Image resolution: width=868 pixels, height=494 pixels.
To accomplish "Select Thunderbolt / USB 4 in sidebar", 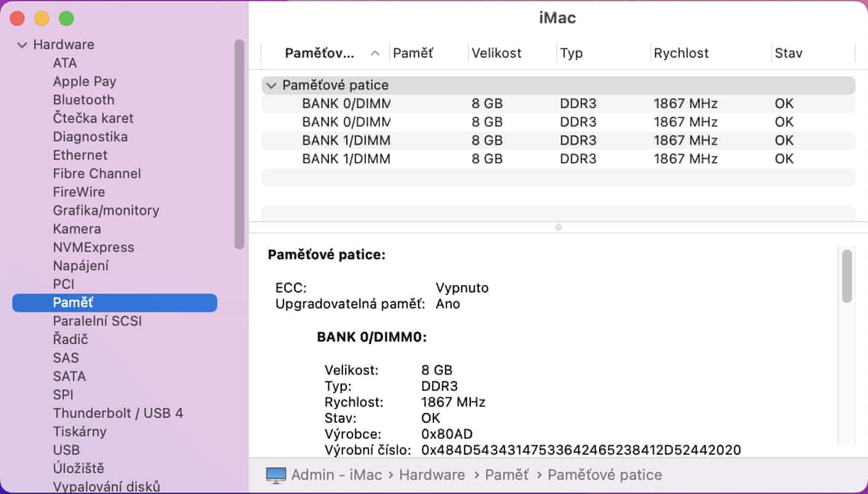I will pyautogui.click(x=118, y=413).
